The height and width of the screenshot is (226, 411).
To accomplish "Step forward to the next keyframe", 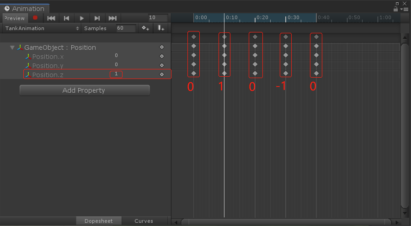I will 97,18.
